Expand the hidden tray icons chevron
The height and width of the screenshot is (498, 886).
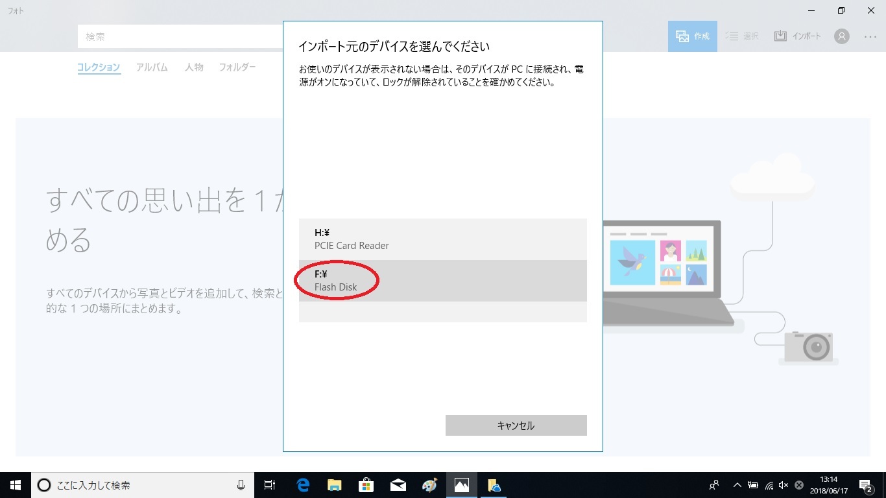(x=737, y=485)
